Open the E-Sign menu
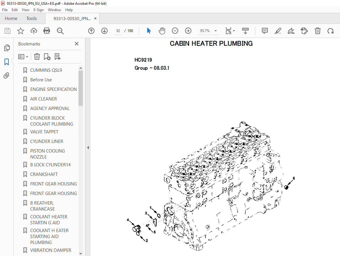The image size is (340, 256). coord(38,10)
